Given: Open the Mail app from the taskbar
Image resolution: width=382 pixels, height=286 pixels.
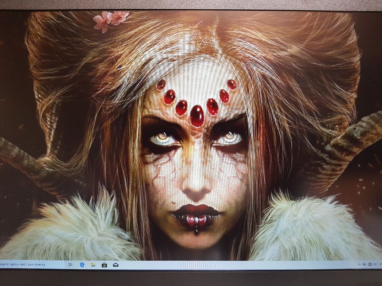Looking at the screenshot, I should point(116,265).
